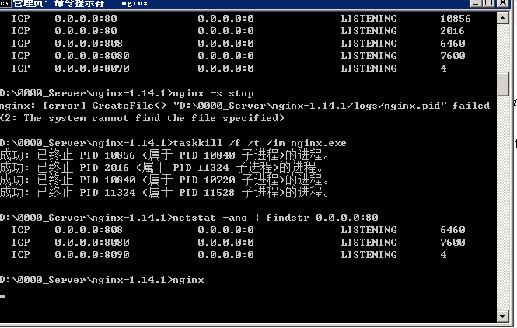Click the '[error] CreateFile()' message line
The width and height of the screenshot is (517, 328).
[x=245, y=106]
